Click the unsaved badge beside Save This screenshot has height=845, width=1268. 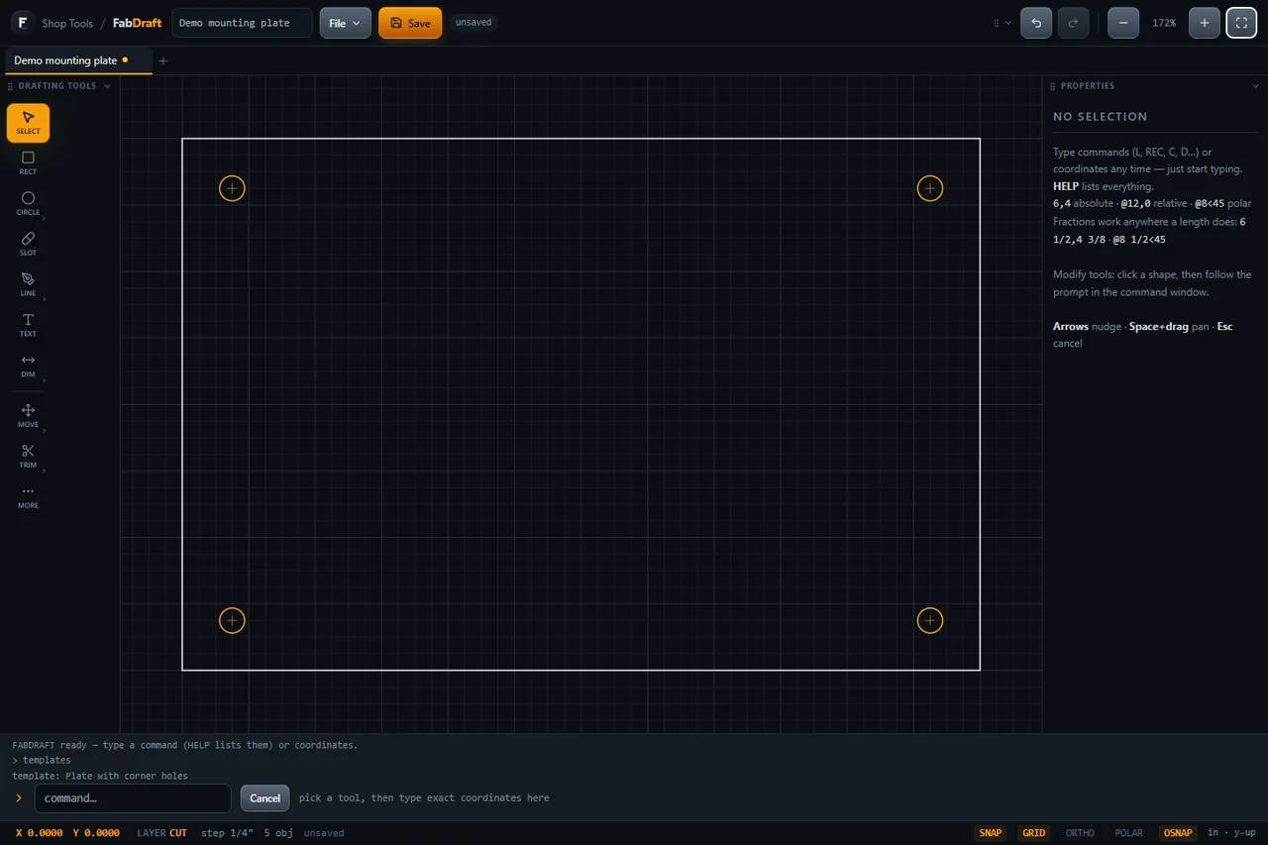tap(474, 22)
